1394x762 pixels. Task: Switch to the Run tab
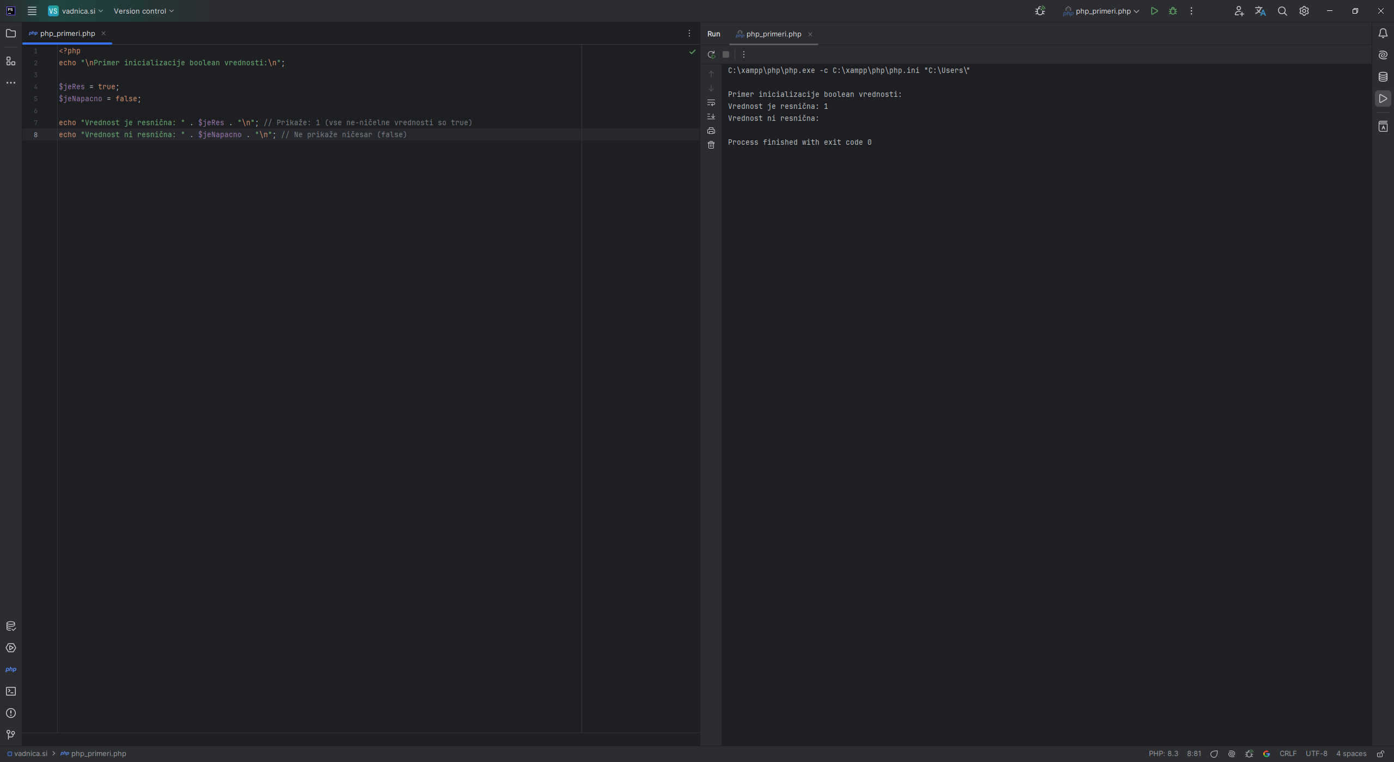point(713,34)
